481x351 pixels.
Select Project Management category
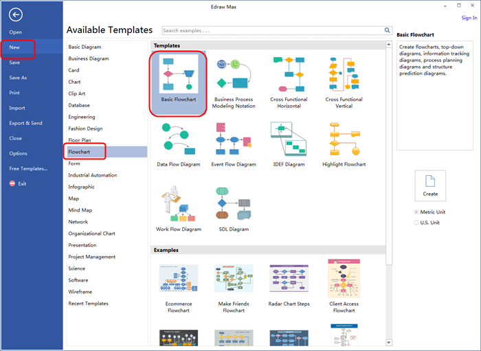pos(91,257)
